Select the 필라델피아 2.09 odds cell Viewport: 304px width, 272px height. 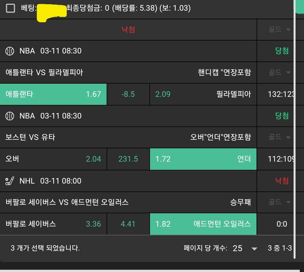(x=203, y=94)
